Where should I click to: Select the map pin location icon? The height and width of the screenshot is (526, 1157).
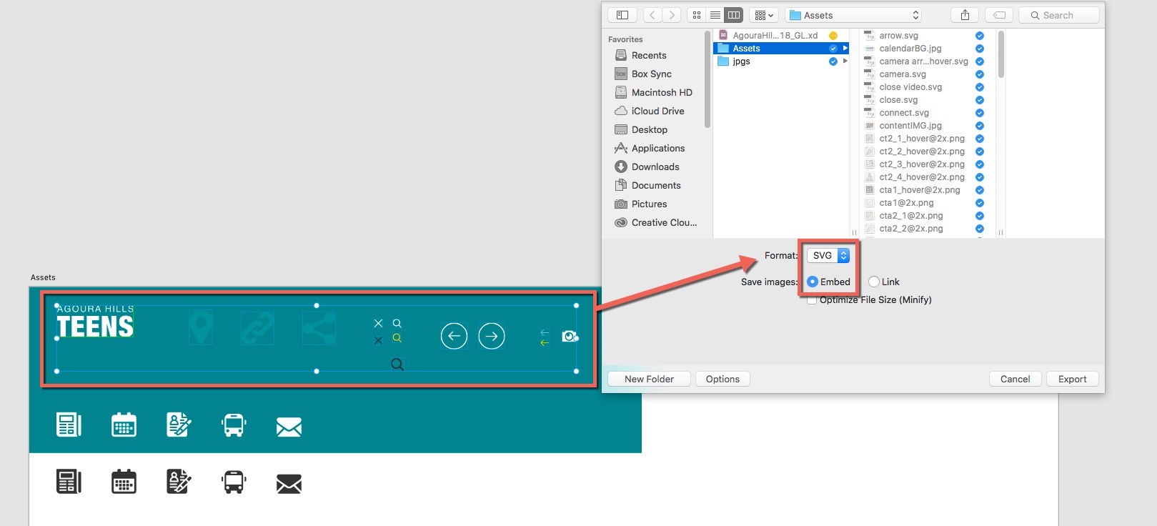point(201,327)
